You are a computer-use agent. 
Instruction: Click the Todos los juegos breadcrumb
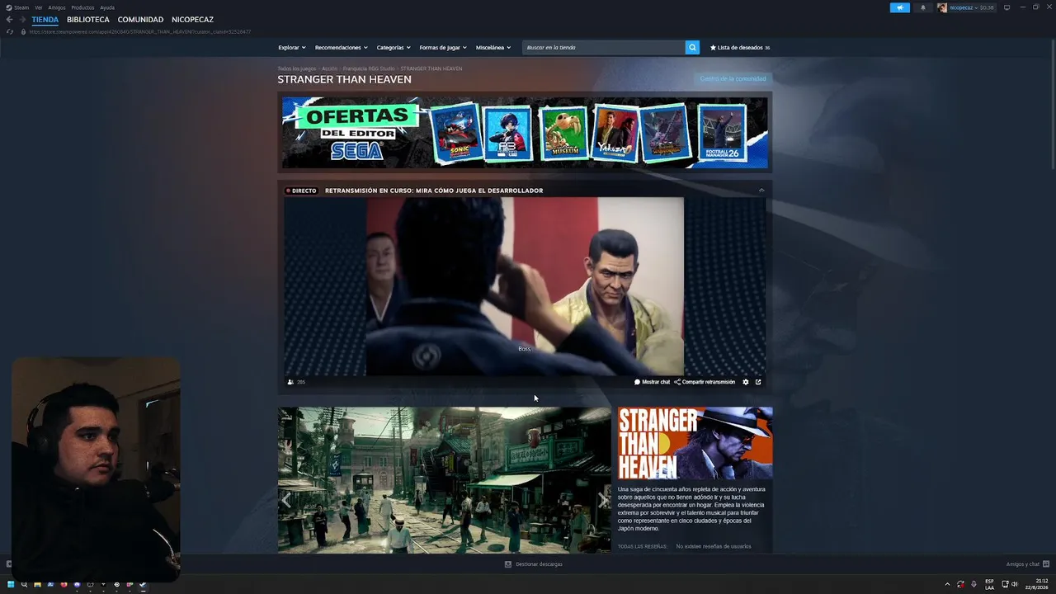tap(297, 68)
